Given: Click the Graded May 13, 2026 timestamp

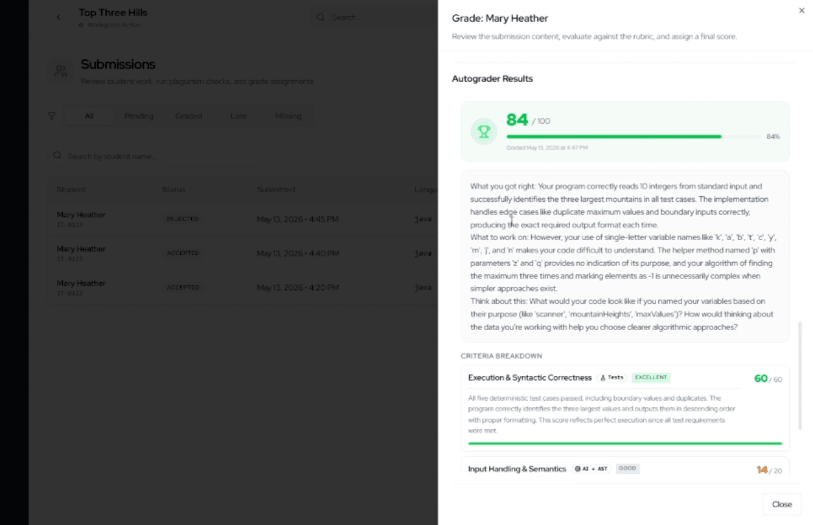Looking at the screenshot, I should (547, 148).
